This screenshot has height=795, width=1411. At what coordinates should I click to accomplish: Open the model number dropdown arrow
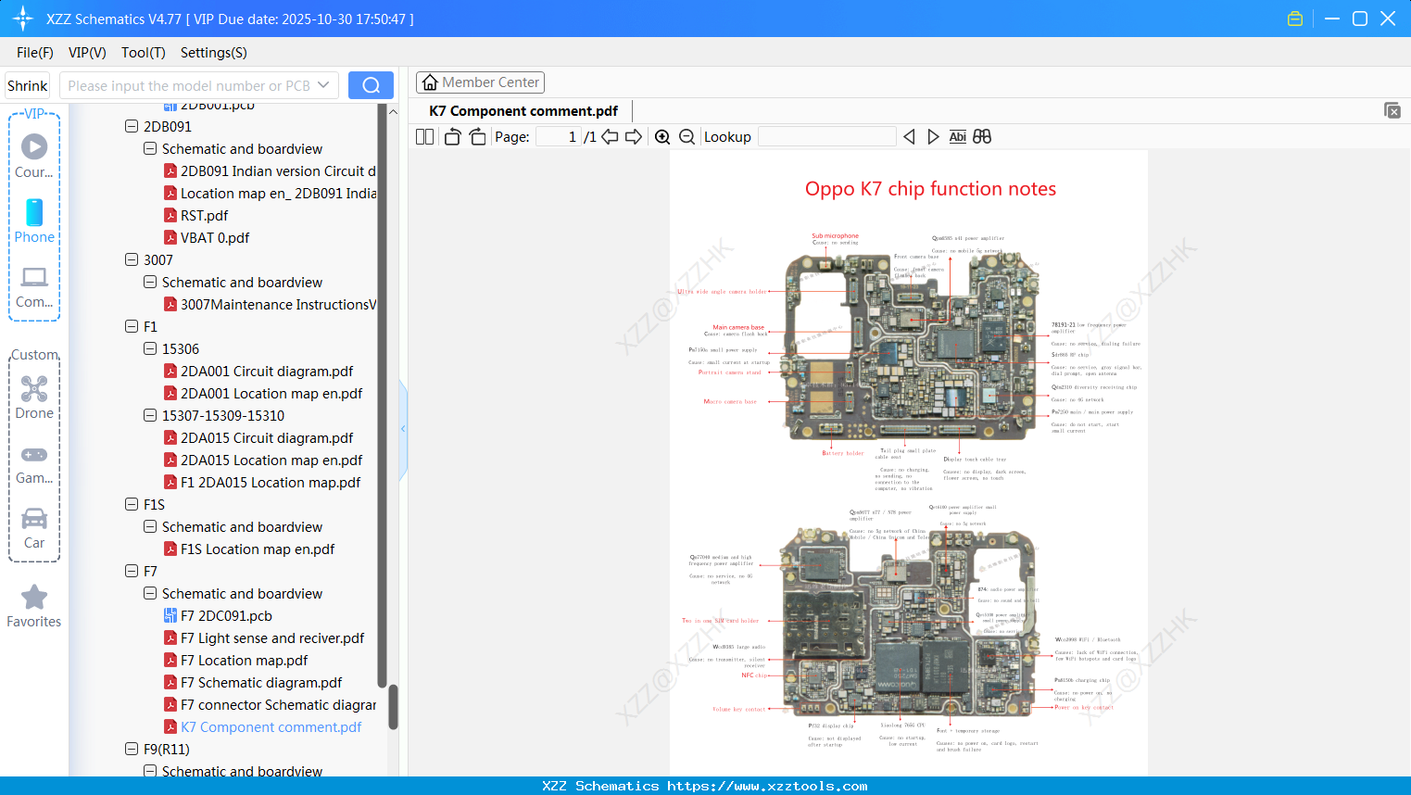click(x=325, y=84)
